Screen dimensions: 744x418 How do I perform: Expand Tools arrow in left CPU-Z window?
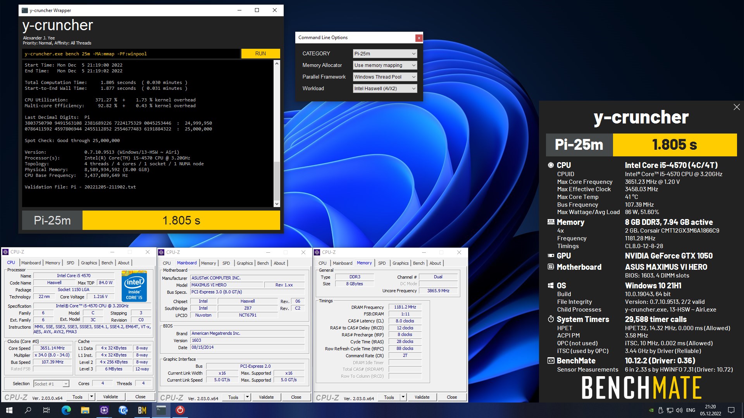(x=92, y=397)
